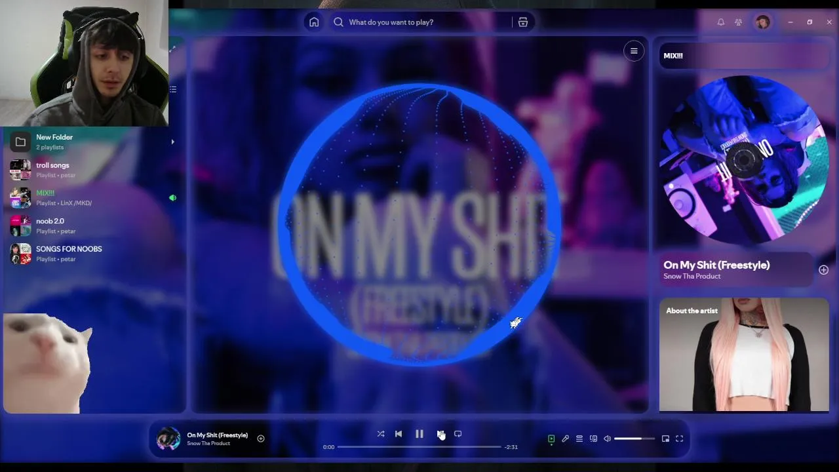
Task: Open Connect to a device
Action: pos(594,439)
